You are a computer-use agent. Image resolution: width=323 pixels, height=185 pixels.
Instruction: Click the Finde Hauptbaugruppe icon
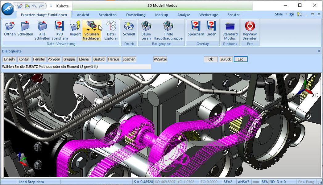click(168, 26)
